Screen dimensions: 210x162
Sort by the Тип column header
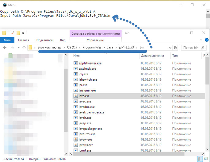click(175, 56)
